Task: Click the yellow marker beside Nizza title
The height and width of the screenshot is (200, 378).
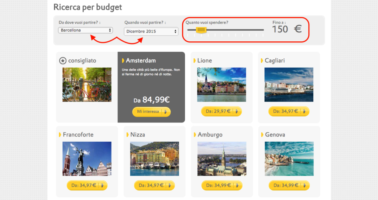Action: click(x=127, y=135)
